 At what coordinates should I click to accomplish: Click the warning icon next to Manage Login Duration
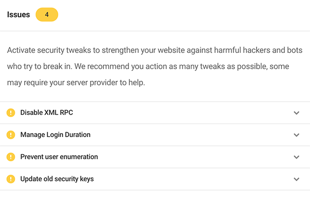pyautogui.click(x=11, y=135)
